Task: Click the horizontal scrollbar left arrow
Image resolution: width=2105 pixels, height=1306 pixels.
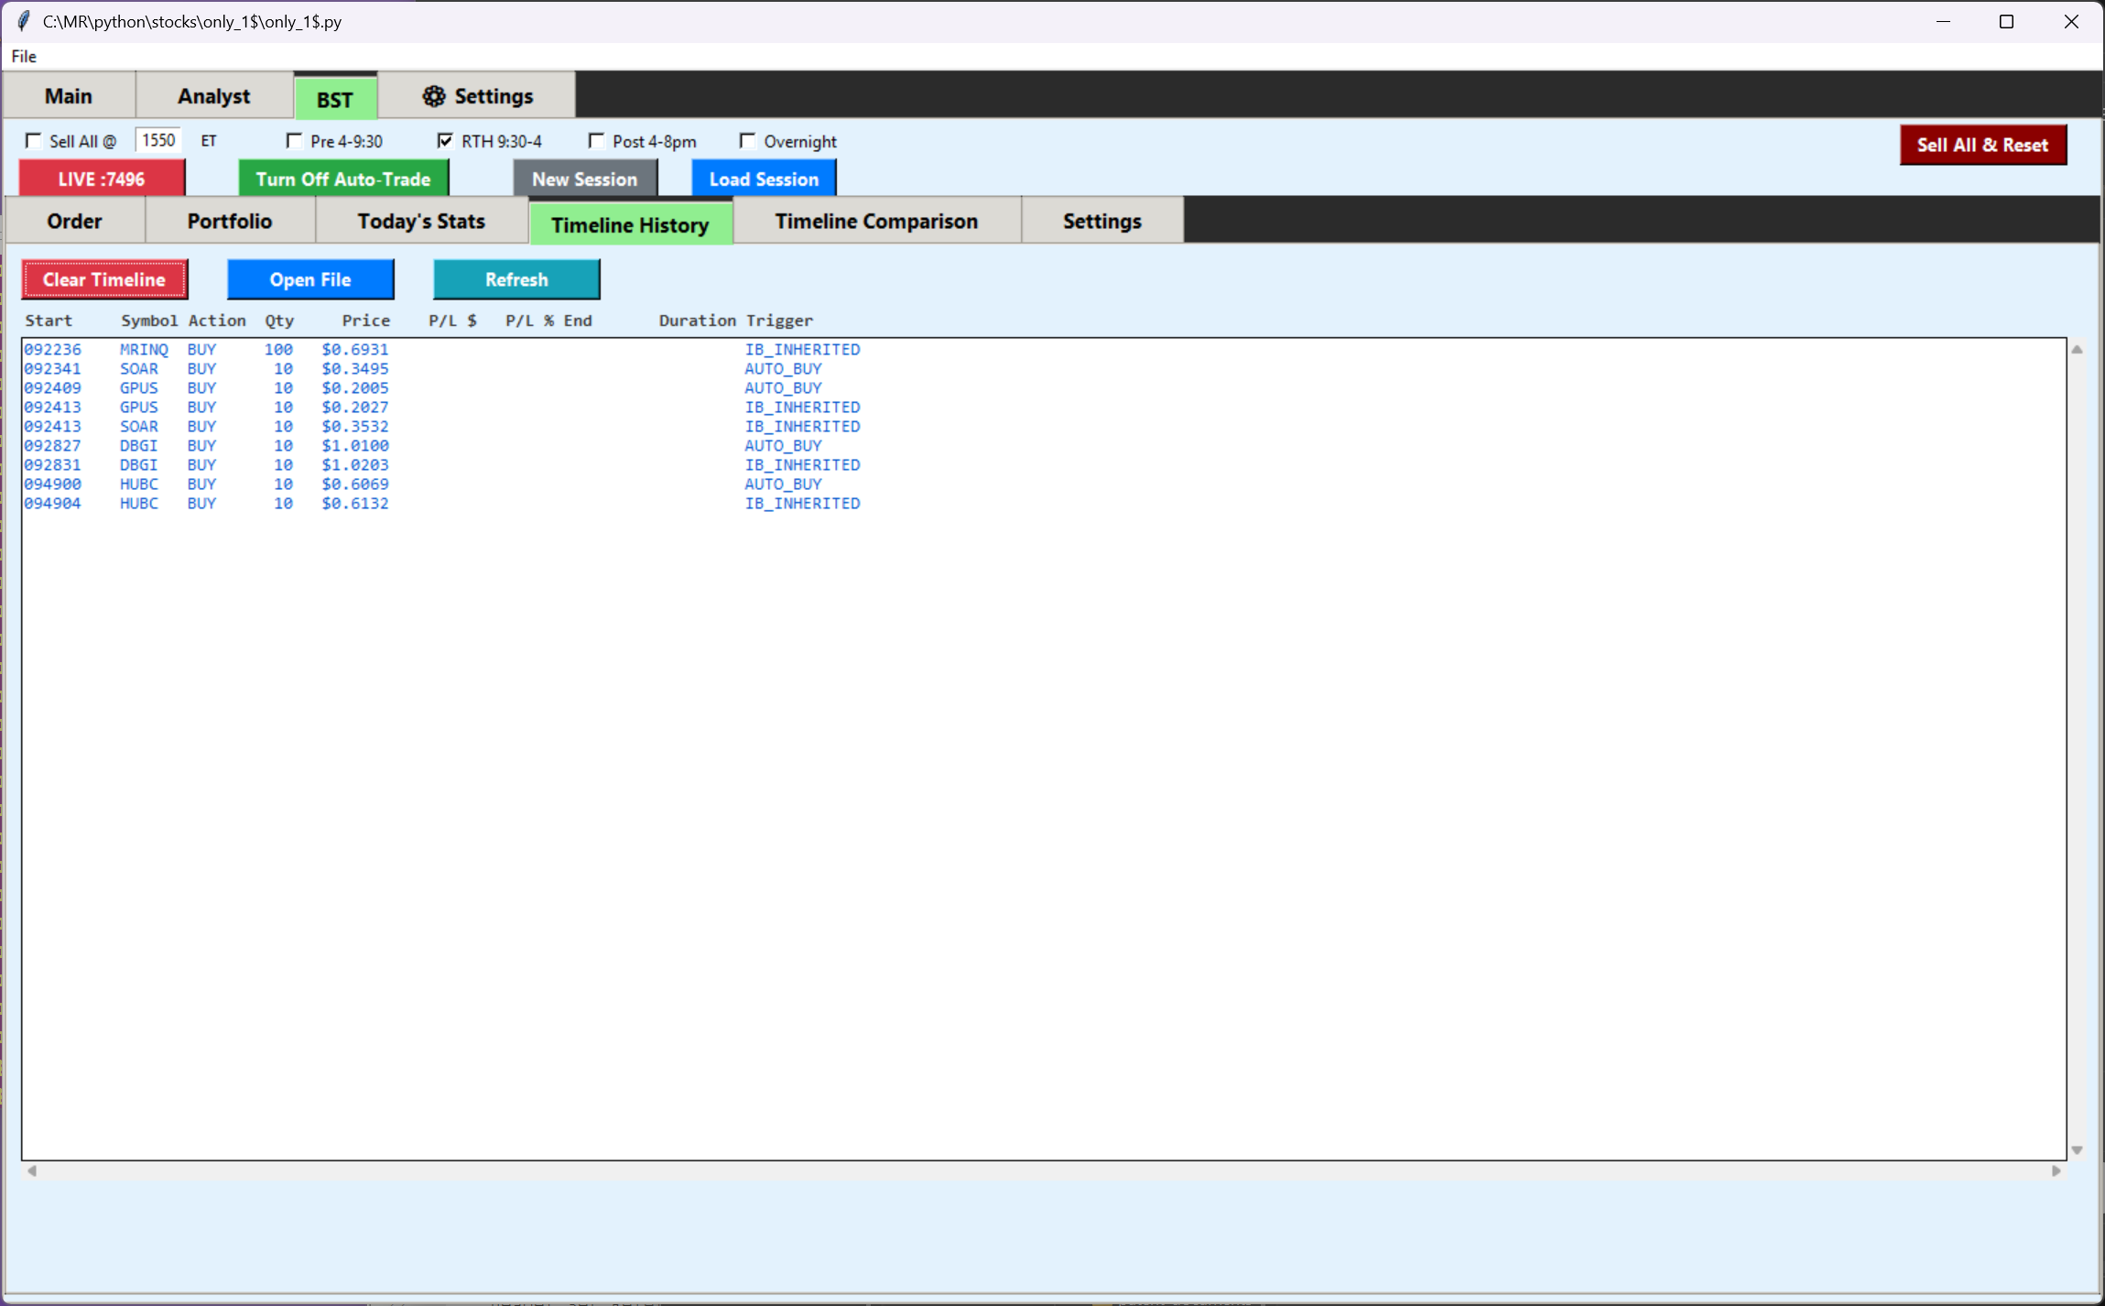Action: (x=32, y=1170)
